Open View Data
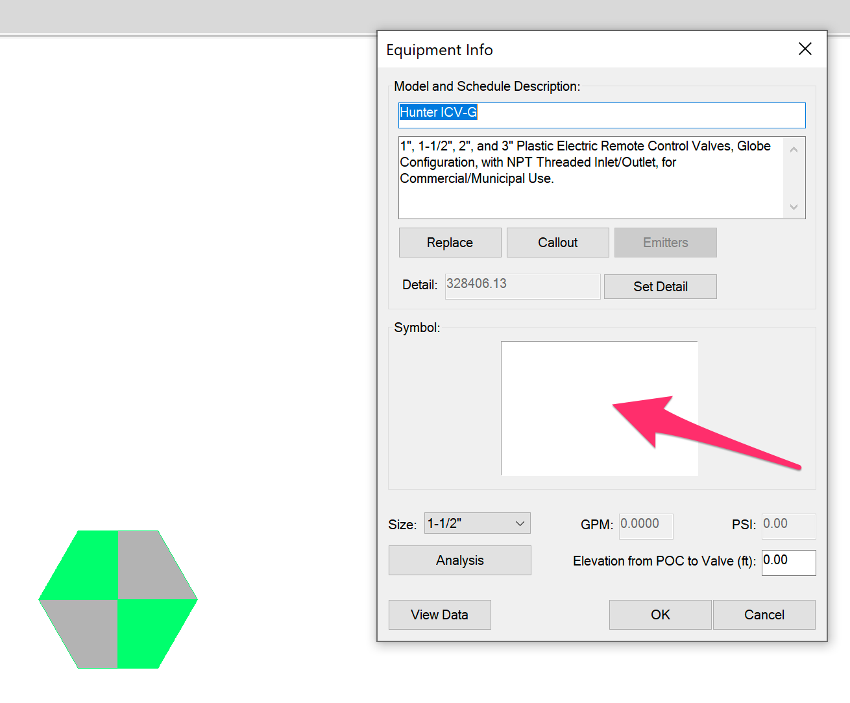850x703 pixels. click(x=439, y=615)
